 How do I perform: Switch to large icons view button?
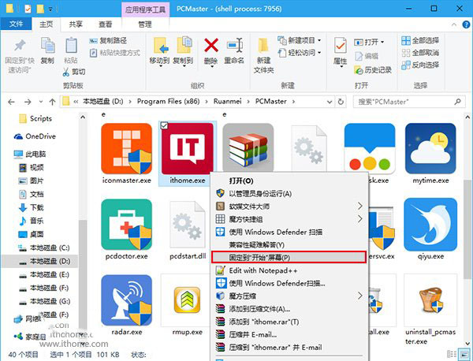pos(463,354)
